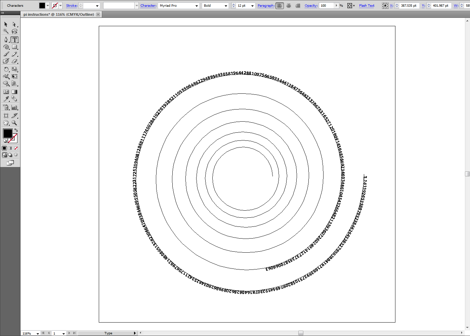Swap fill and stroke colors

coord(16,130)
